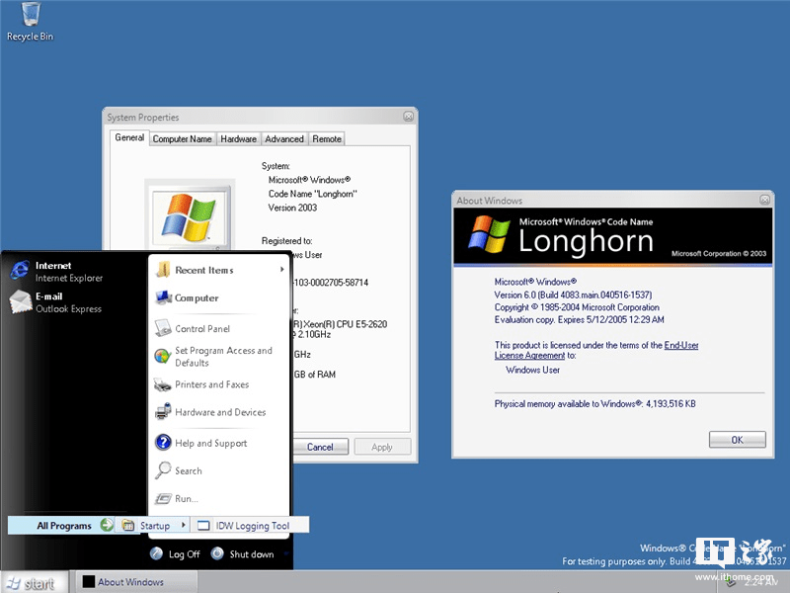Click the About Windows taskbar entry

point(134,581)
